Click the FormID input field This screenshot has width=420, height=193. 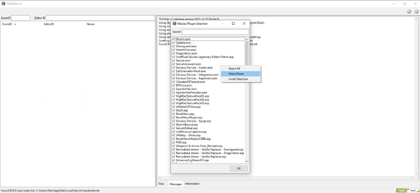[21, 18]
